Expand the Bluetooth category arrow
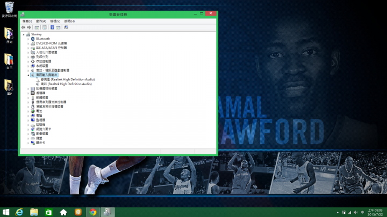The image size is (387, 217). 28,39
